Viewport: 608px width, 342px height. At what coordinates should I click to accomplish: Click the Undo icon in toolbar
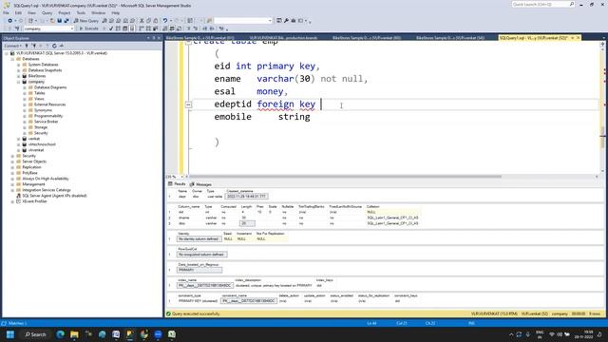tap(165, 21)
